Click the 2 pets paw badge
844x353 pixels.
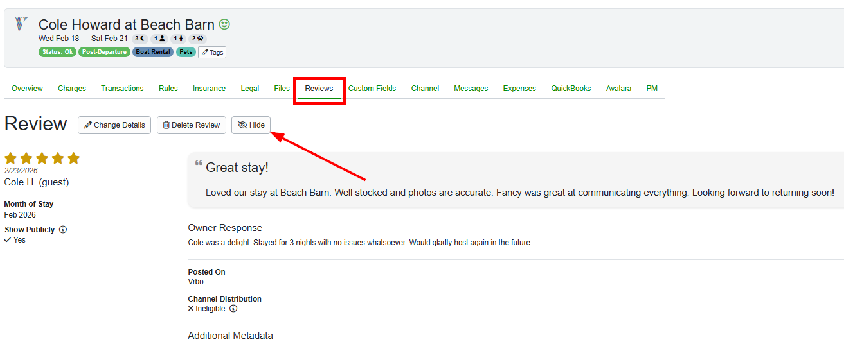point(197,39)
